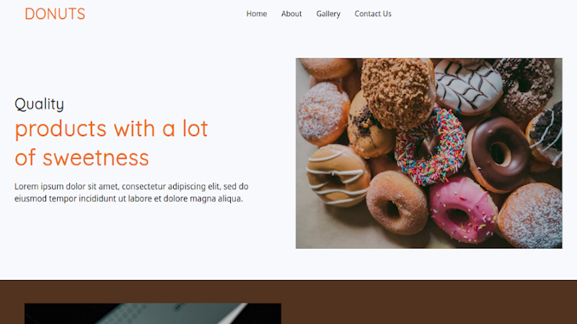This screenshot has height=324, width=577.
Task: Click the caramel donut with white drizzle
Action: (337, 176)
